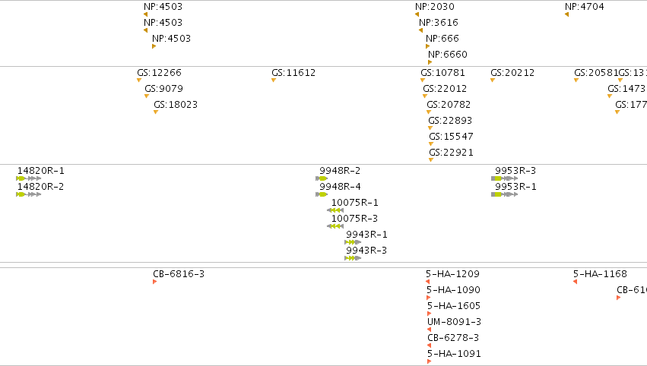Select the NP:6660 feature arrow glyph
This screenshot has width=647, height=366.
point(430,63)
